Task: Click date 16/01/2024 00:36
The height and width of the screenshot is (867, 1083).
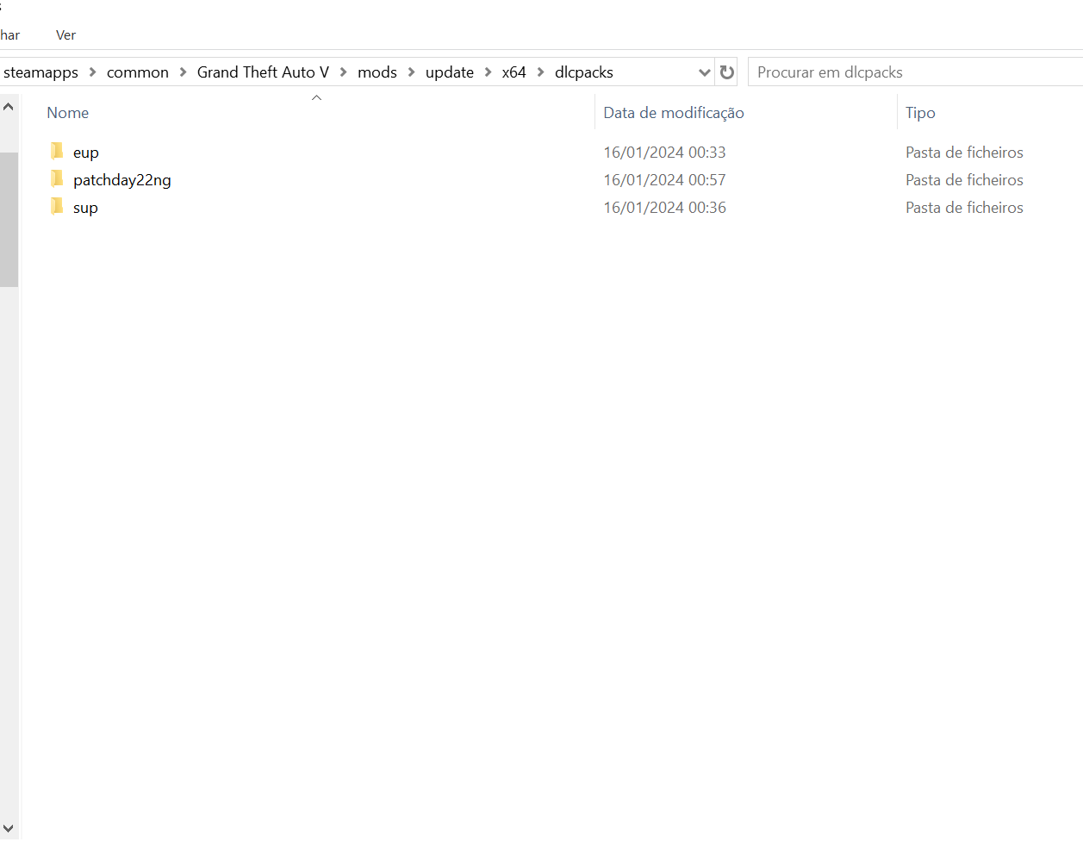Action: 664,208
